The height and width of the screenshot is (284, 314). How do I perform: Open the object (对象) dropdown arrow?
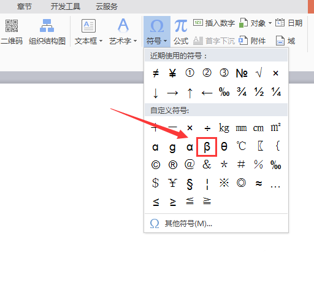tap(270, 23)
